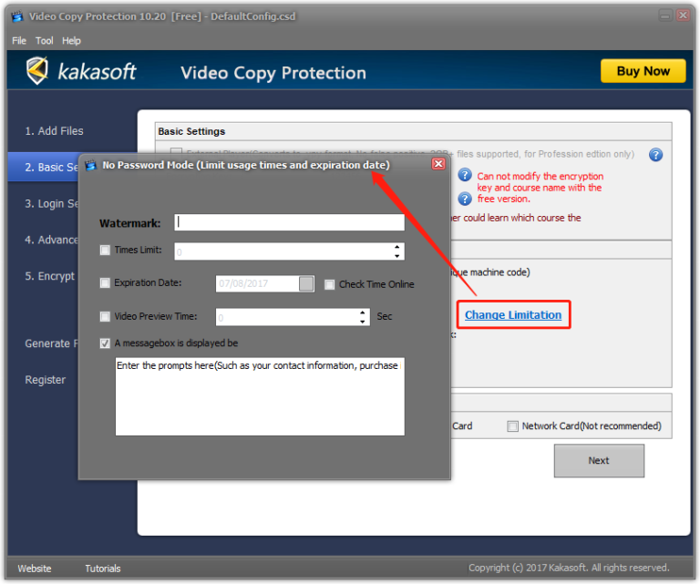
Task: Click the dialog title bar app icon
Action: pos(90,165)
